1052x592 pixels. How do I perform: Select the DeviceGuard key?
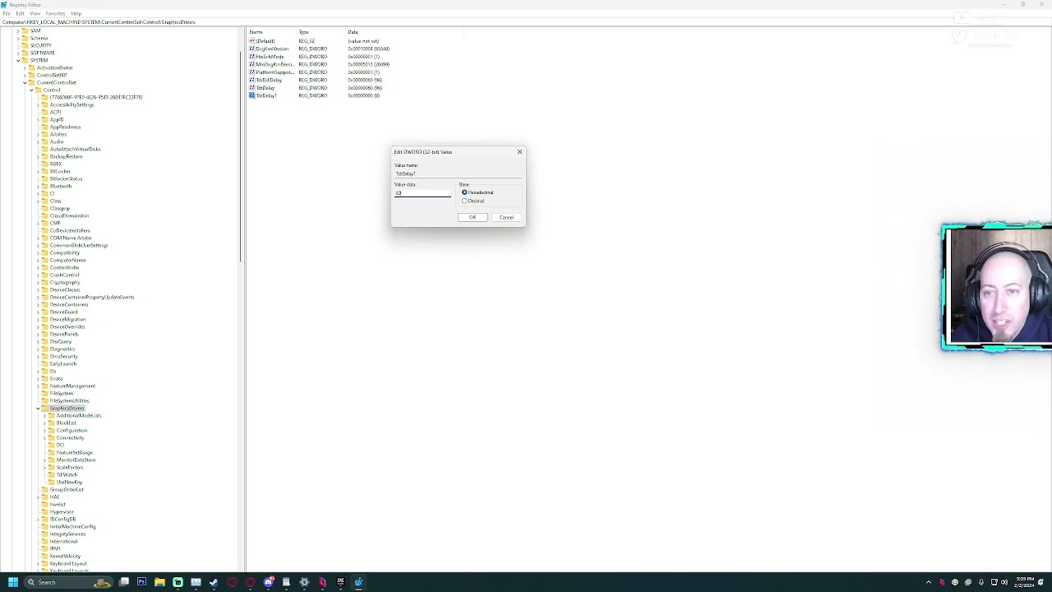pyautogui.click(x=63, y=312)
